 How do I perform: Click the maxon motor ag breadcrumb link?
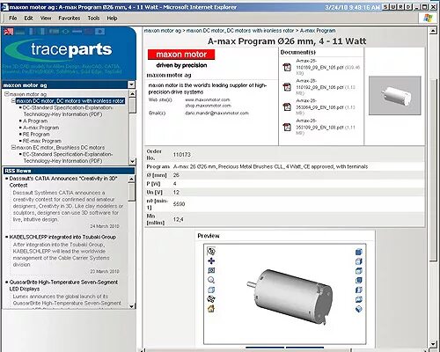163,31
